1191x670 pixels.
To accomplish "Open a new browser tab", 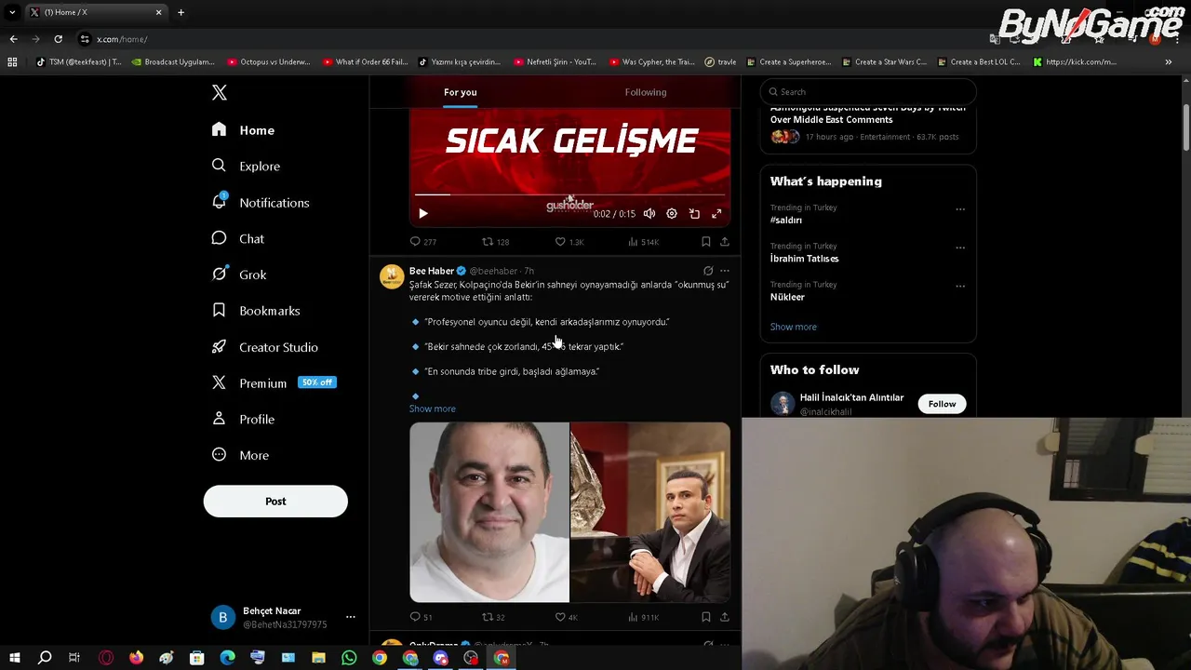I will click(x=181, y=12).
